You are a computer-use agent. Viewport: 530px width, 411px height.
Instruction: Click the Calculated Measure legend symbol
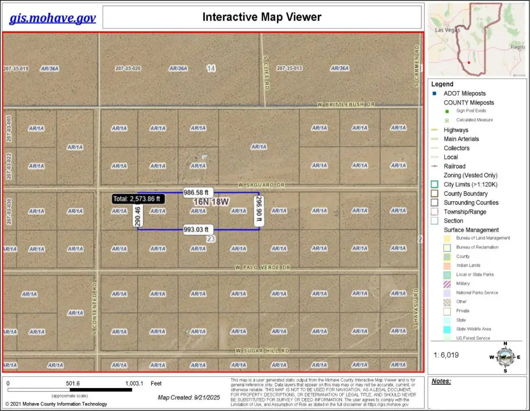pos(447,120)
